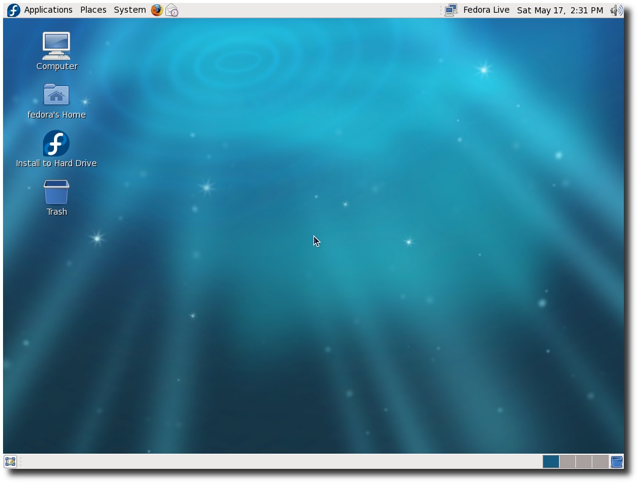Click the trash applet in bottom panel
639x484 pixels.
coord(617,462)
